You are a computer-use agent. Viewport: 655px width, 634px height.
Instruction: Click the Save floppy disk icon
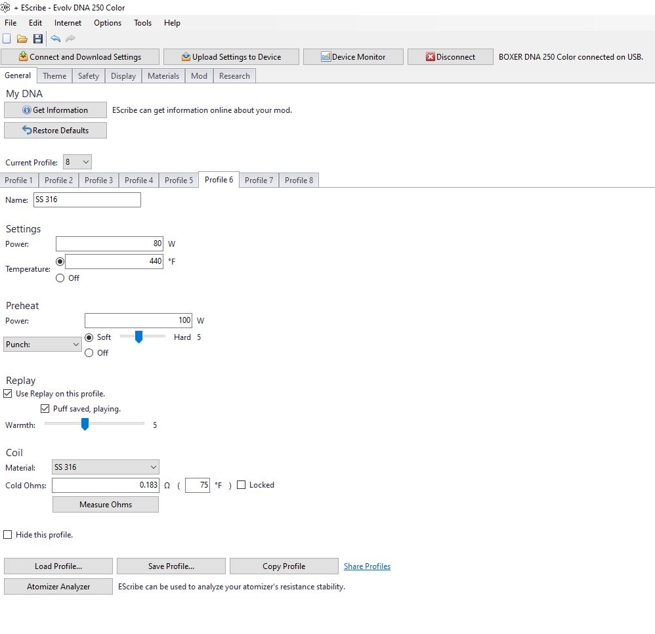point(38,39)
